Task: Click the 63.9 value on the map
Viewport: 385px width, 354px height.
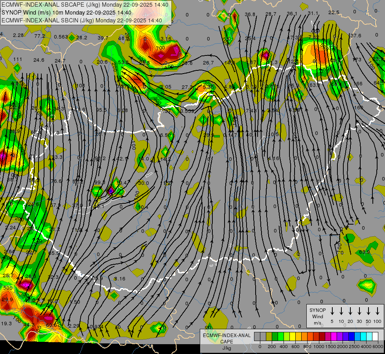Action: tap(365, 252)
